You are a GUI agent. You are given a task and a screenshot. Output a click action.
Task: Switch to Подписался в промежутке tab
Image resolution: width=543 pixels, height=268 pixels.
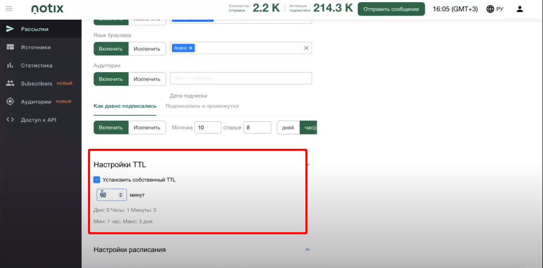pyautogui.click(x=202, y=106)
